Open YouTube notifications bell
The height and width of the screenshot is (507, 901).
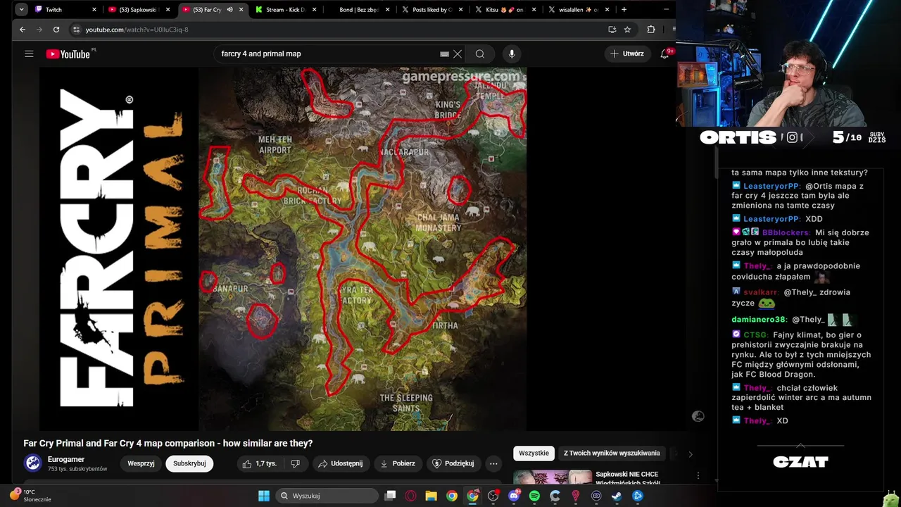(664, 54)
